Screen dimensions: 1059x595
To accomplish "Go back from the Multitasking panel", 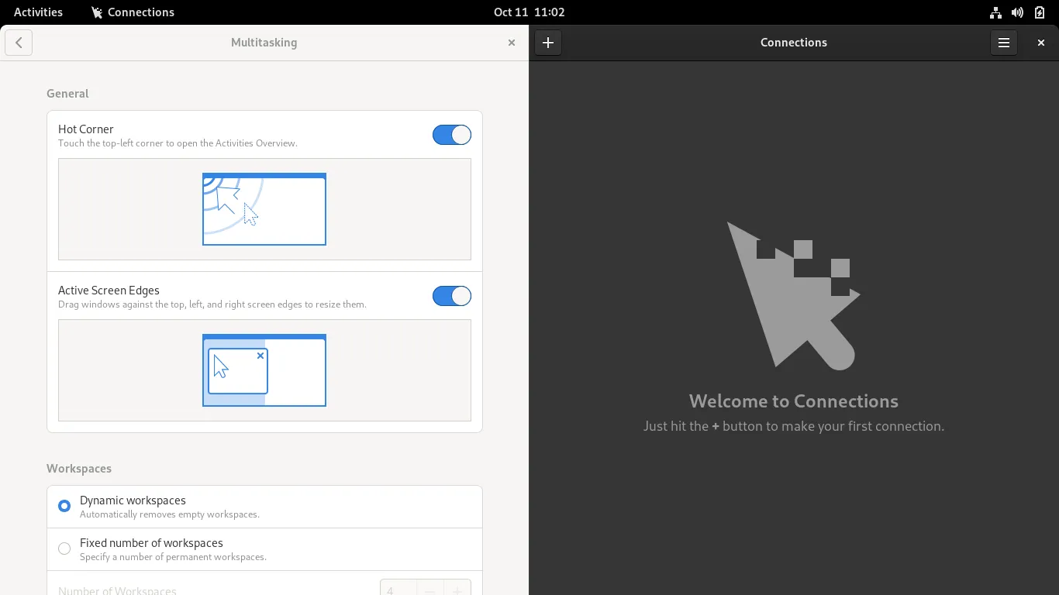I will point(19,43).
